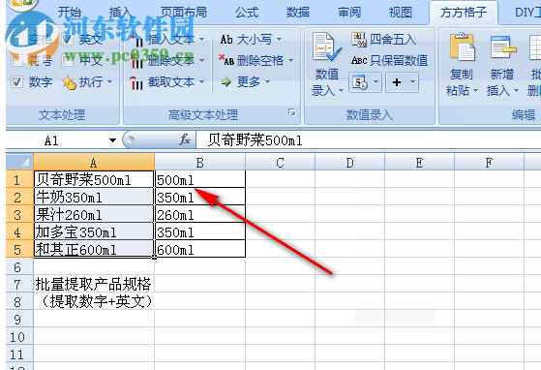This screenshot has height=370, width=541.
Task: Click the 截取文本 icon
Action: [136, 83]
